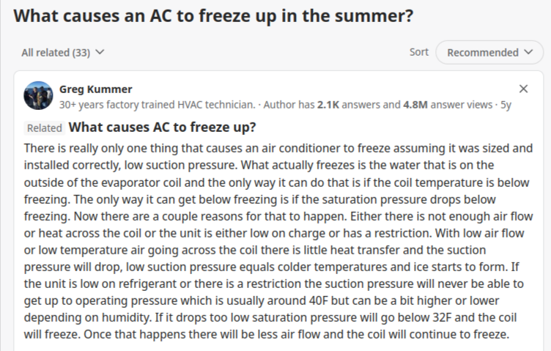Image resolution: width=551 pixels, height=351 pixels.
Task: Open the Greg Kummer author name link
Action: 95,89
